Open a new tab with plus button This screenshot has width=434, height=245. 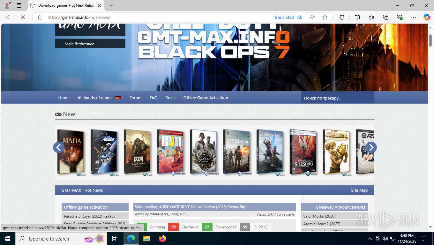pyautogui.click(x=111, y=5)
